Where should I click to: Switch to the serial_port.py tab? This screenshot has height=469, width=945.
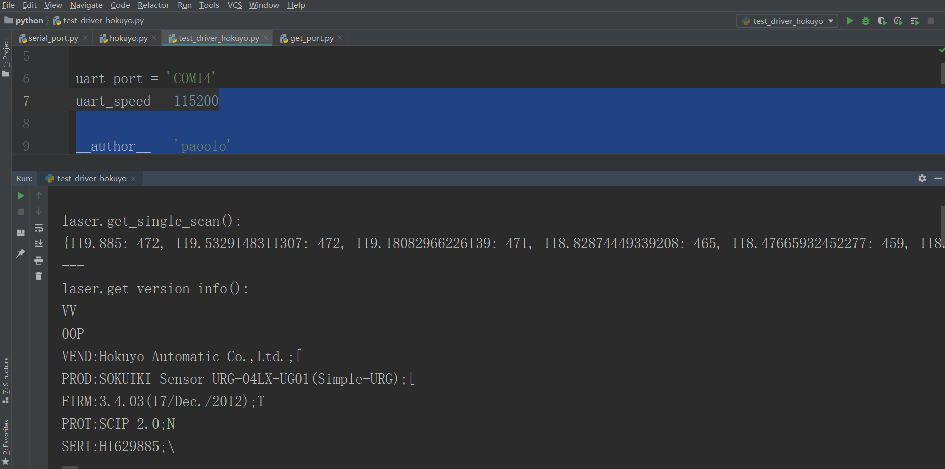click(53, 38)
